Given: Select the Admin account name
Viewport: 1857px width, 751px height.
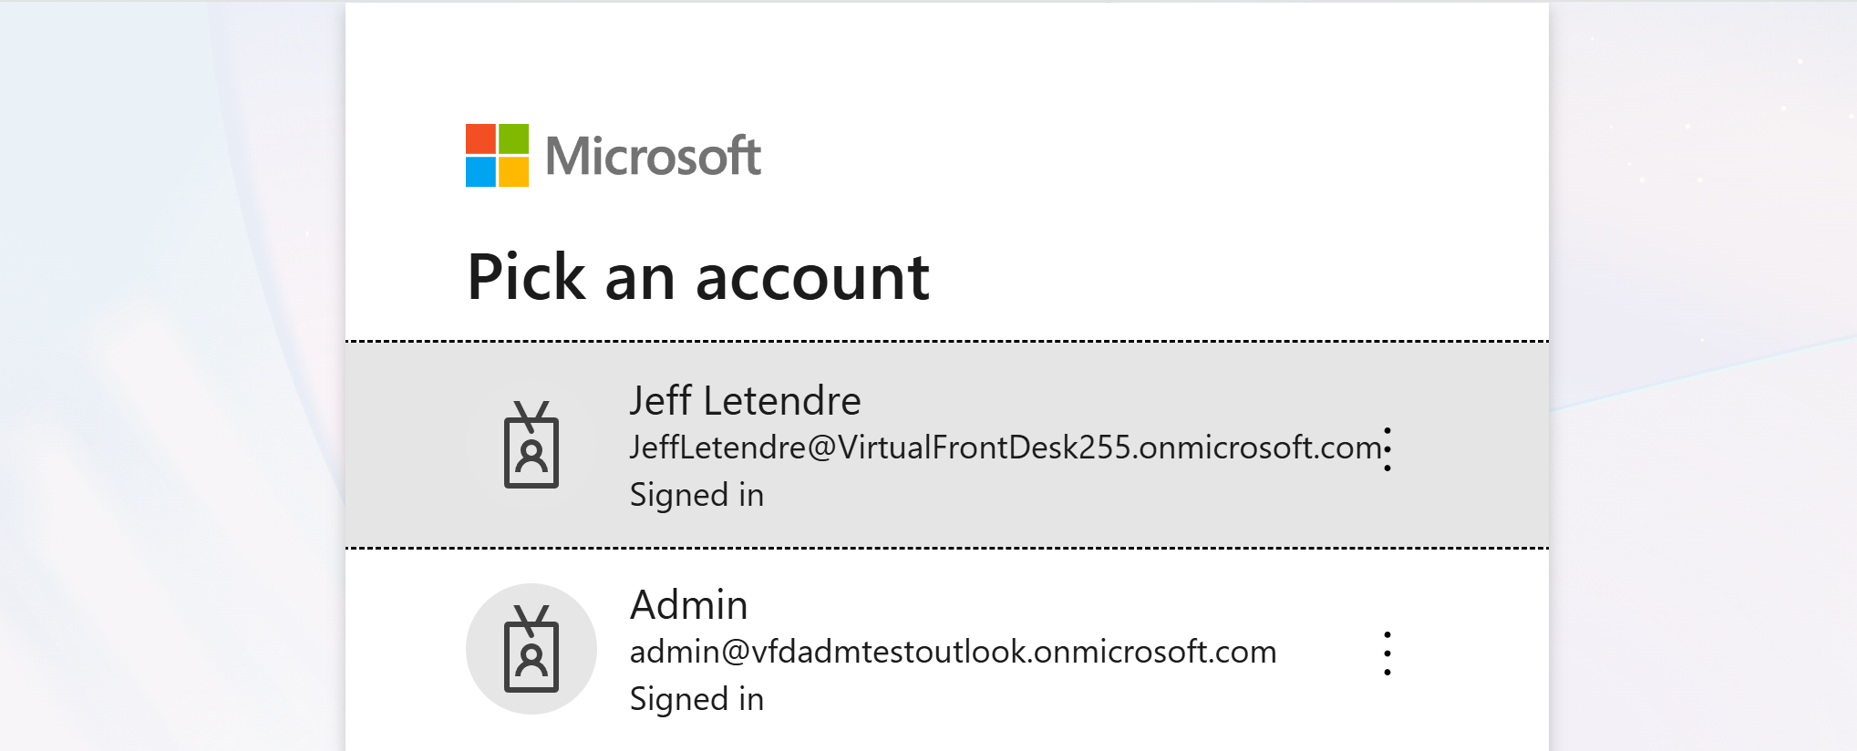Looking at the screenshot, I should [x=689, y=605].
